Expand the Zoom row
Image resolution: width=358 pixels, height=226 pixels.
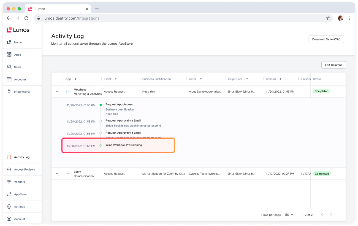(x=57, y=174)
